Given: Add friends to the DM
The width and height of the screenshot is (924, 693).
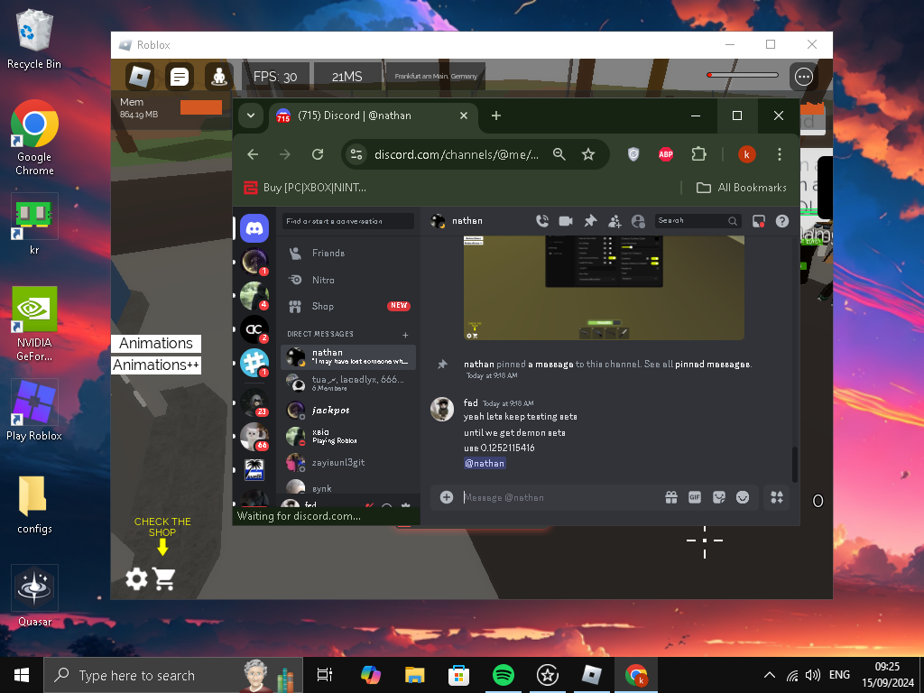Looking at the screenshot, I should tap(614, 221).
